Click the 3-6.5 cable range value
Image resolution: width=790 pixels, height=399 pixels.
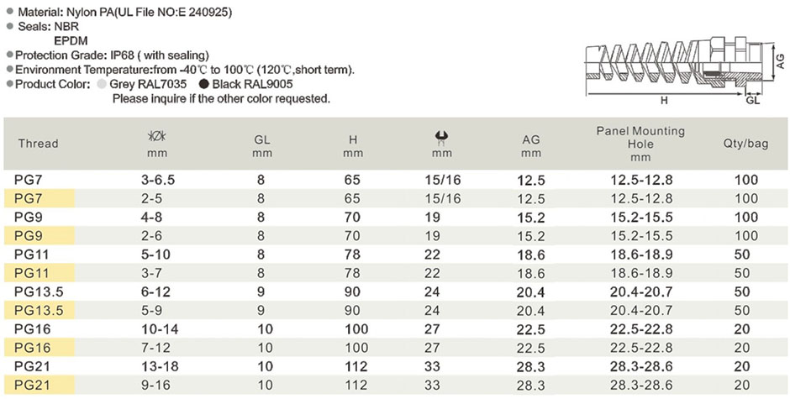[158, 180]
